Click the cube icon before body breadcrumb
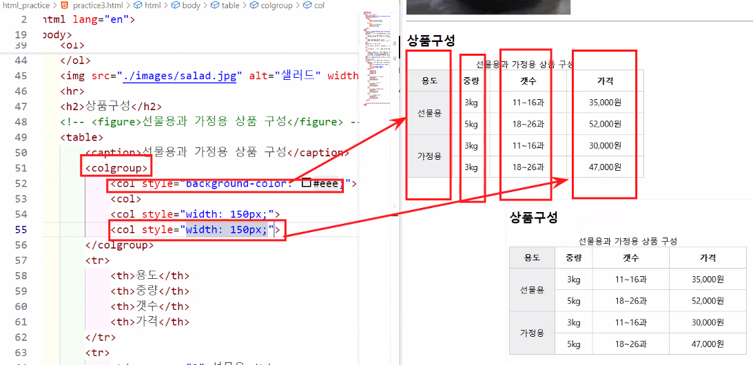Screen dimensions: 753x365 coord(176,6)
